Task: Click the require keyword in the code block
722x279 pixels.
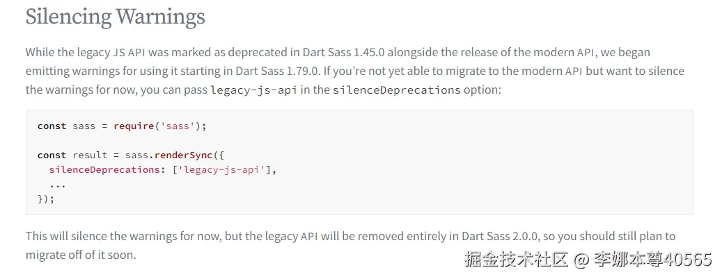Action: pos(134,126)
